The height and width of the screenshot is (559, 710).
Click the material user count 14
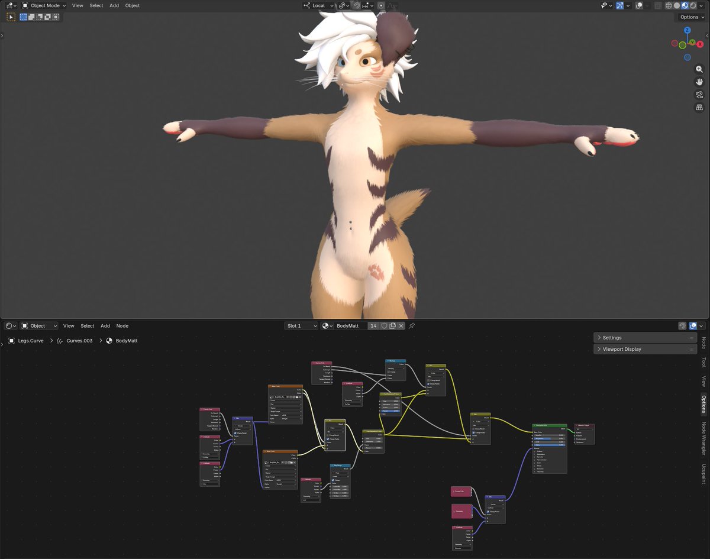[373, 326]
